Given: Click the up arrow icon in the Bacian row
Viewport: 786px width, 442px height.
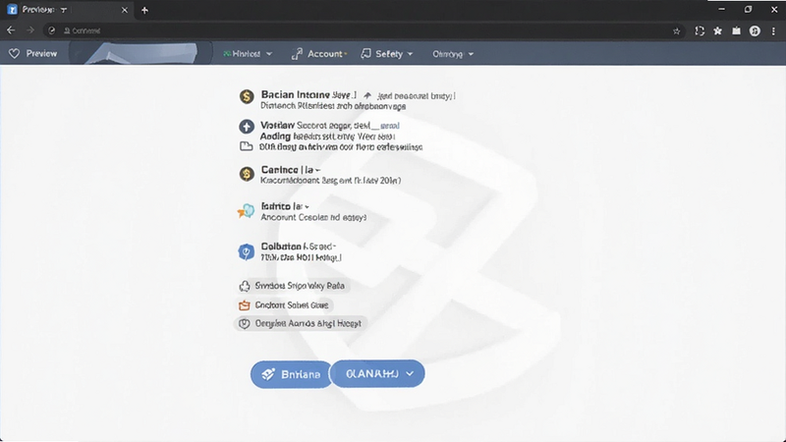Looking at the screenshot, I should 367,95.
